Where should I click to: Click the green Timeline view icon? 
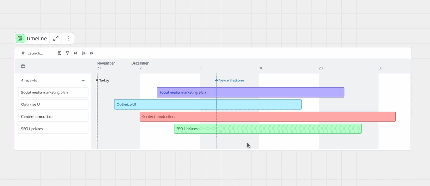[20, 38]
